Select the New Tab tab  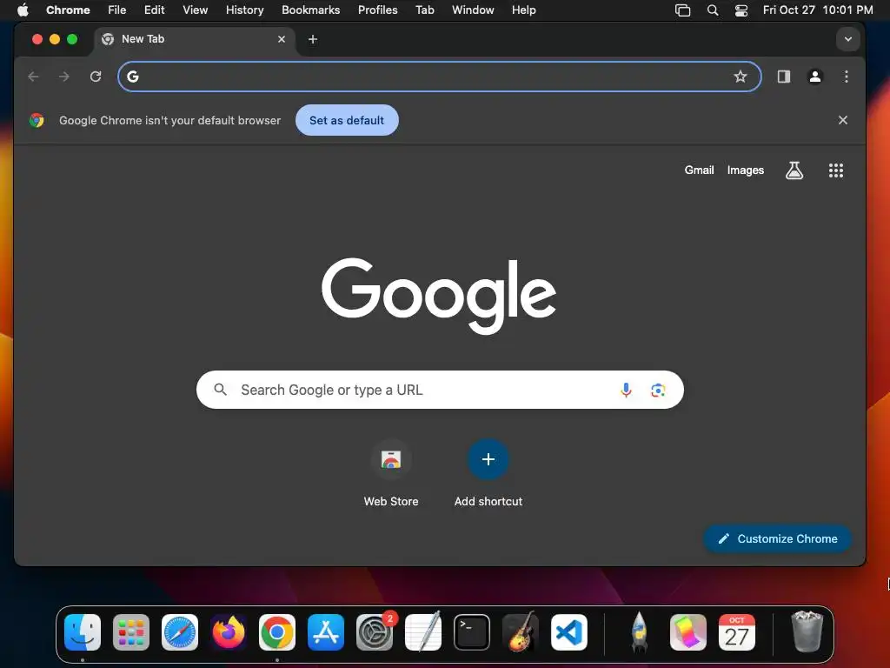193,39
